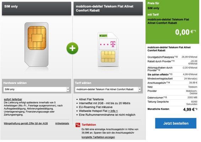Click the green 0,00 € price box
Image resolution: width=201 pixels, height=142 pixels.
tap(172, 22)
